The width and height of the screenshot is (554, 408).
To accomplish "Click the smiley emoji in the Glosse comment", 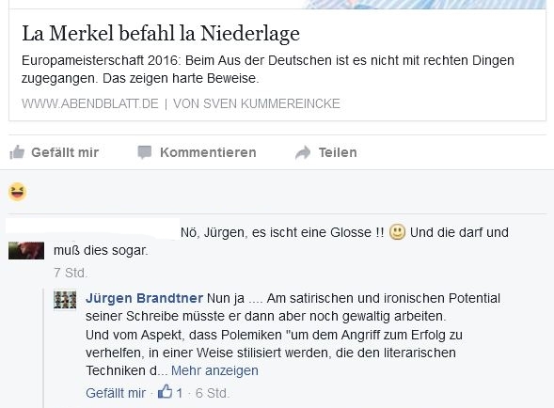I will point(397,232).
